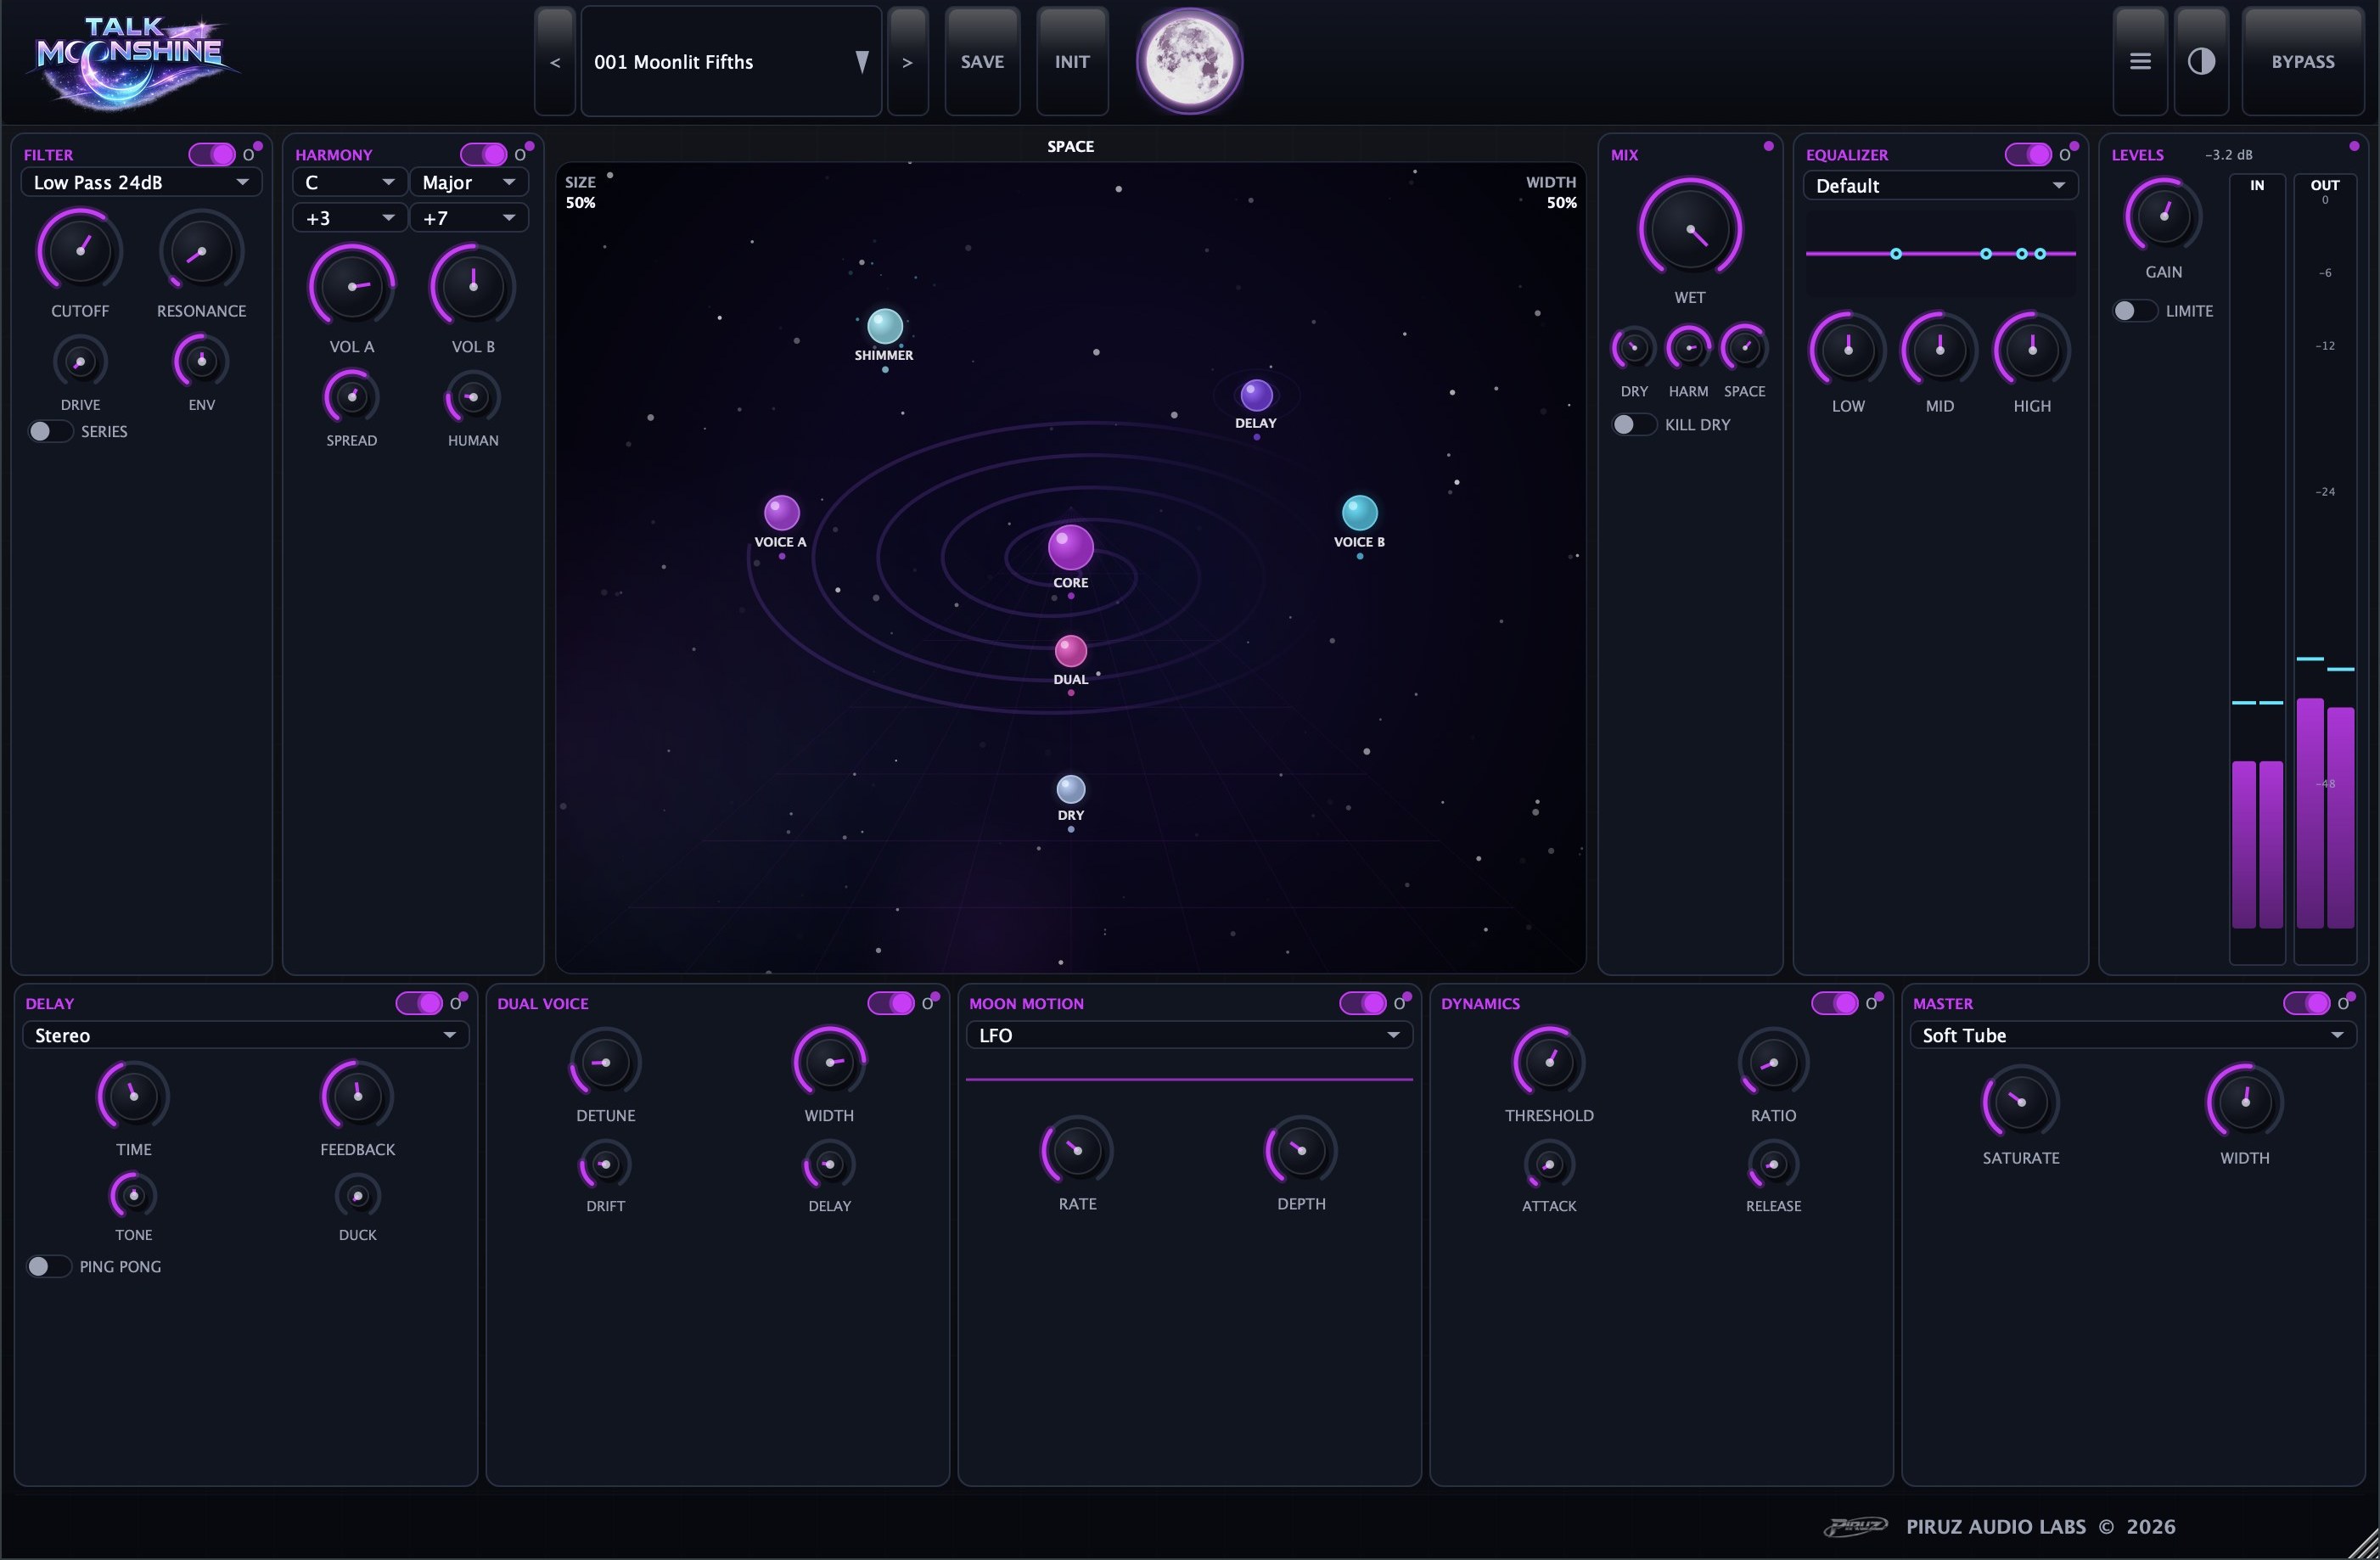Click the MOON MOTION reset circle icon
2380x1560 pixels.
(x=1400, y=1003)
